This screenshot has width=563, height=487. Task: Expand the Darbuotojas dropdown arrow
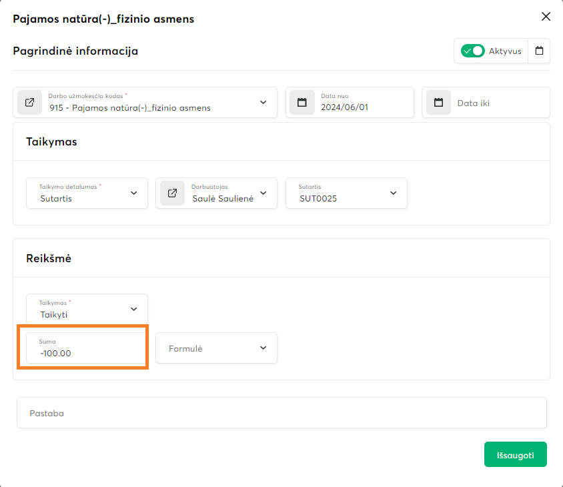click(263, 193)
